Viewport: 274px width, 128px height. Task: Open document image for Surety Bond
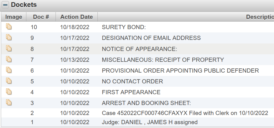click(x=9, y=27)
